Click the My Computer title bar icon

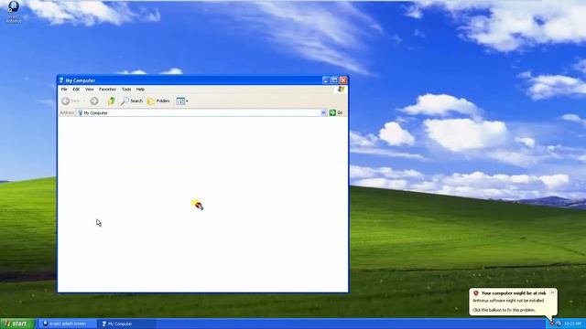tap(61, 80)
